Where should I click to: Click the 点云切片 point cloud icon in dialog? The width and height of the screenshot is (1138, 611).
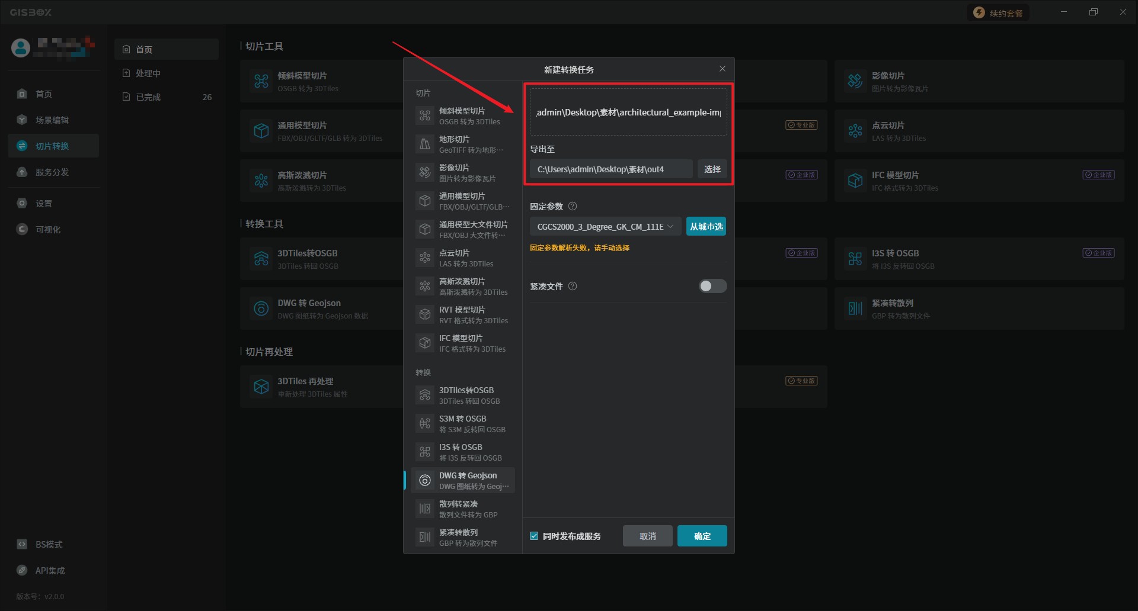pos(425,258)
